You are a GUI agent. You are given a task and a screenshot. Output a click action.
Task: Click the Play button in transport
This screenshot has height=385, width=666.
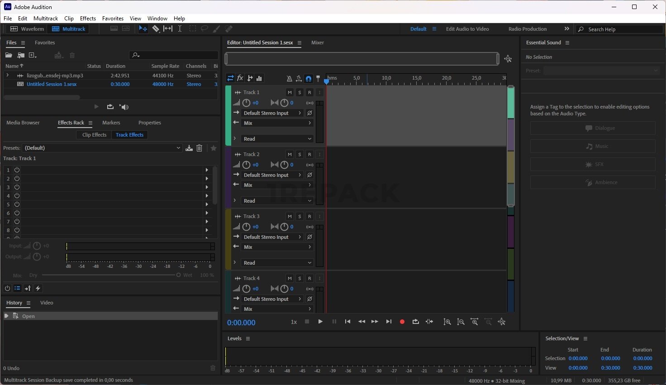tap(320, 322)
